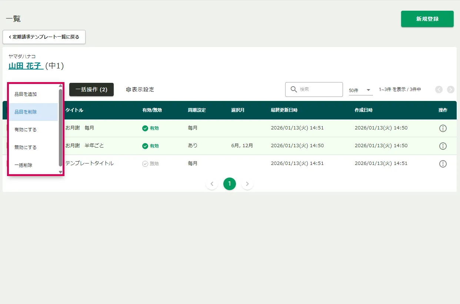Click the menu's scroll down arrow
Screen dimensions: 460x304
61,172
